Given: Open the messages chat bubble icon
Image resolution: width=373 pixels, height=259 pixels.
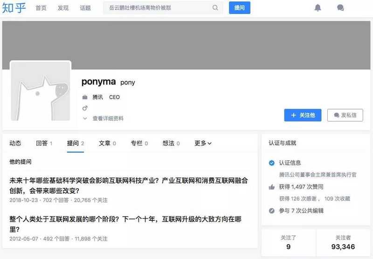Looking at the screenshot, I should 340,8.
